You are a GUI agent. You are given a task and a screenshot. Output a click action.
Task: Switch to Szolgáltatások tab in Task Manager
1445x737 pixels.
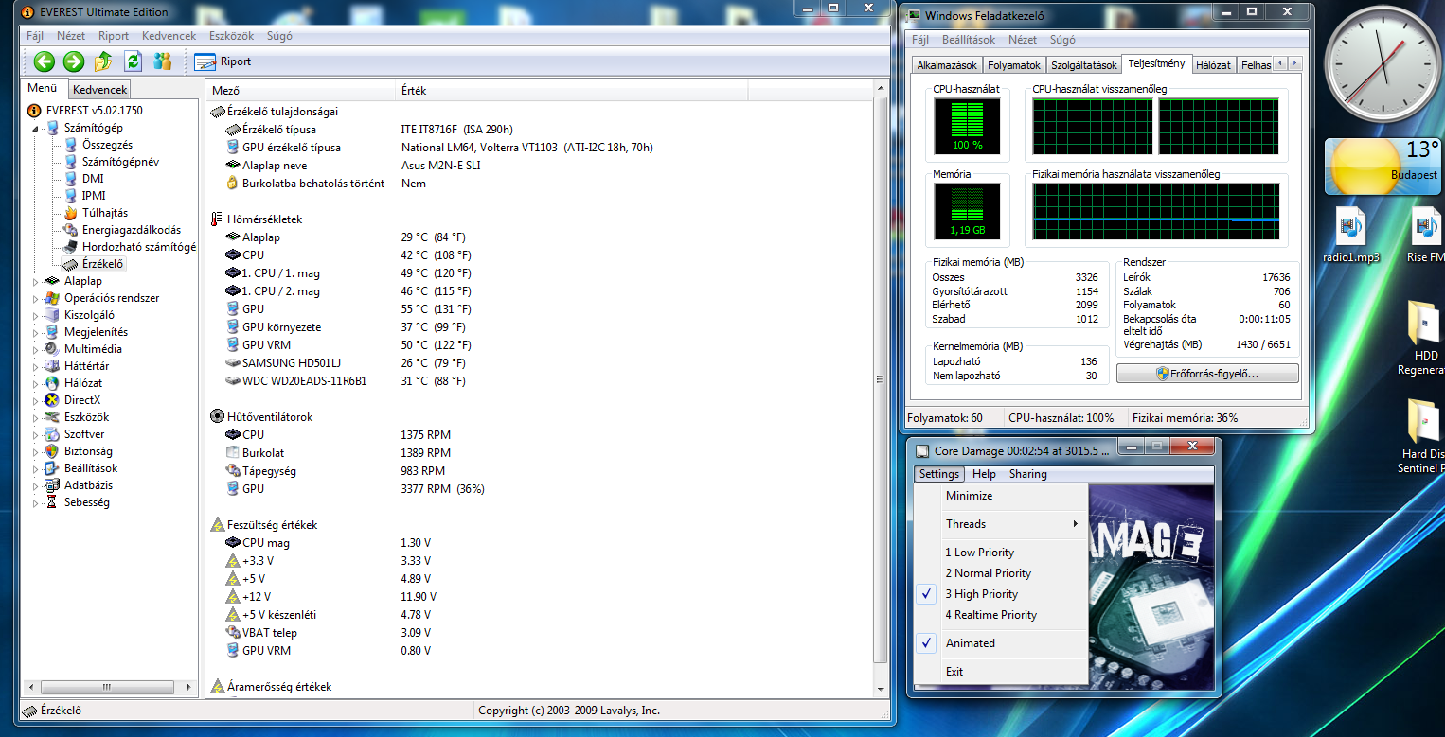point(1084,65)
